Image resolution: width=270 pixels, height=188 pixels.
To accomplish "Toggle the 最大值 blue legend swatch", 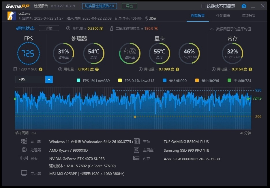I will pos(165,80).
